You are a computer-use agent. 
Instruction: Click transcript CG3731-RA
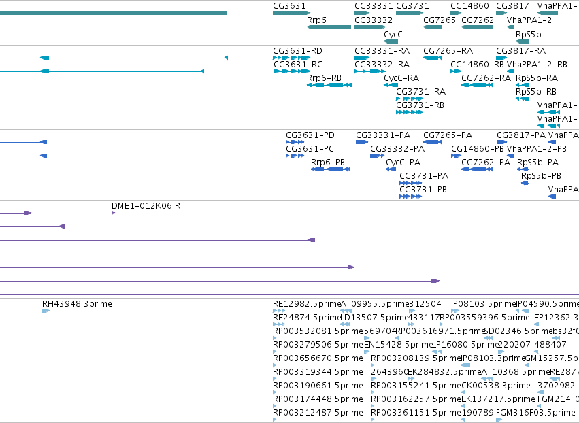[x=421, y=92]
